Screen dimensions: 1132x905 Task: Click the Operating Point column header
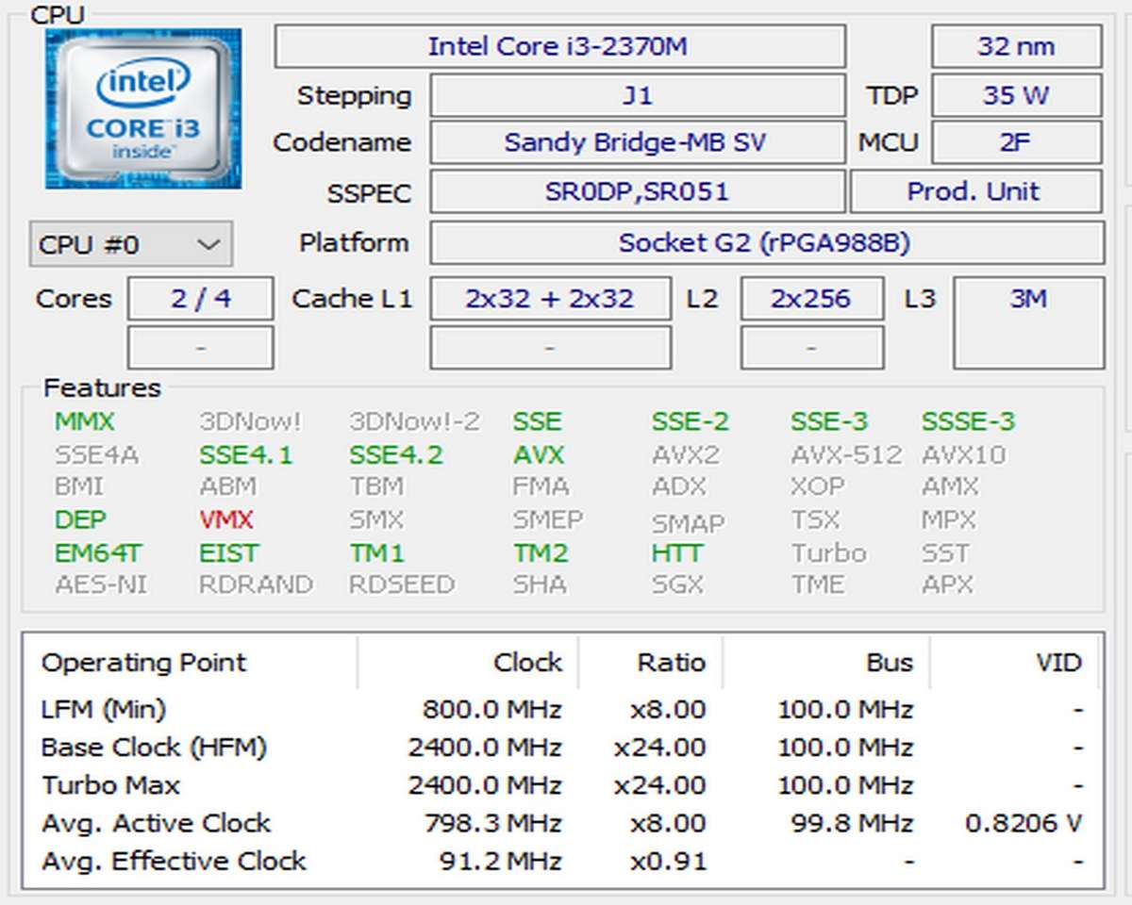click(x=144, y=663)
